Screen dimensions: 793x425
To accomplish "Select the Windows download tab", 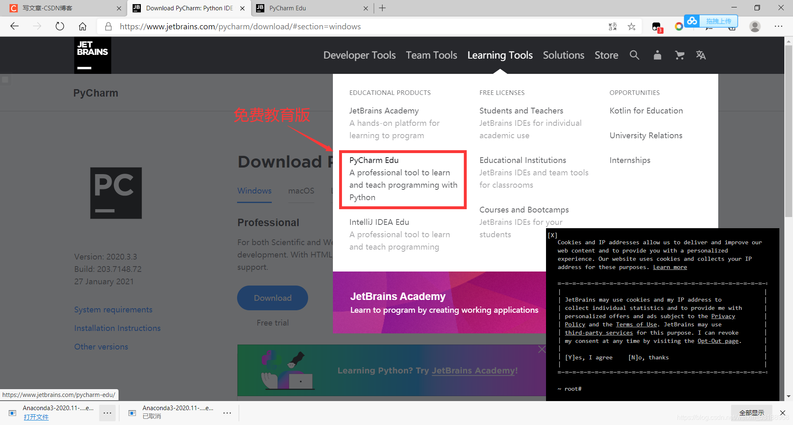I will pos(254,191).
